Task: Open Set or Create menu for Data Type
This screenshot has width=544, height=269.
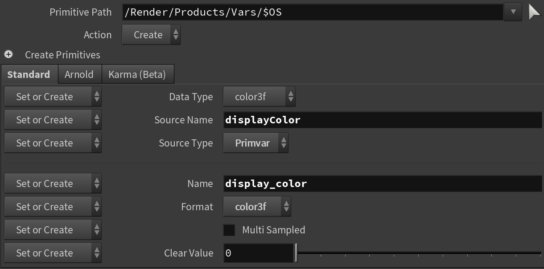Action: point(53,97)
